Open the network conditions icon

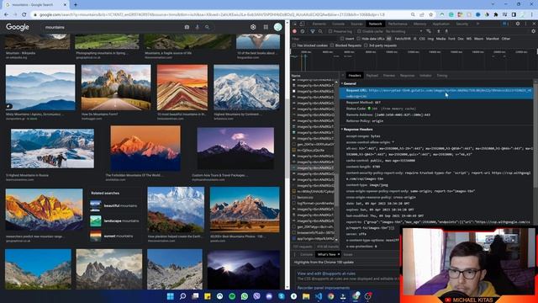pos(429,31)
